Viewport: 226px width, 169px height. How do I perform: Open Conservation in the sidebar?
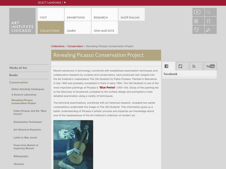(x=19, y=82)
